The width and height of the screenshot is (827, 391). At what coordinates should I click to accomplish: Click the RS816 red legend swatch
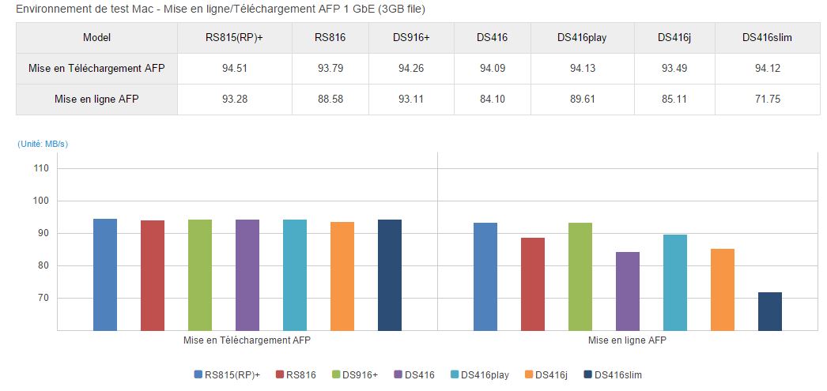tap(280, 374)
